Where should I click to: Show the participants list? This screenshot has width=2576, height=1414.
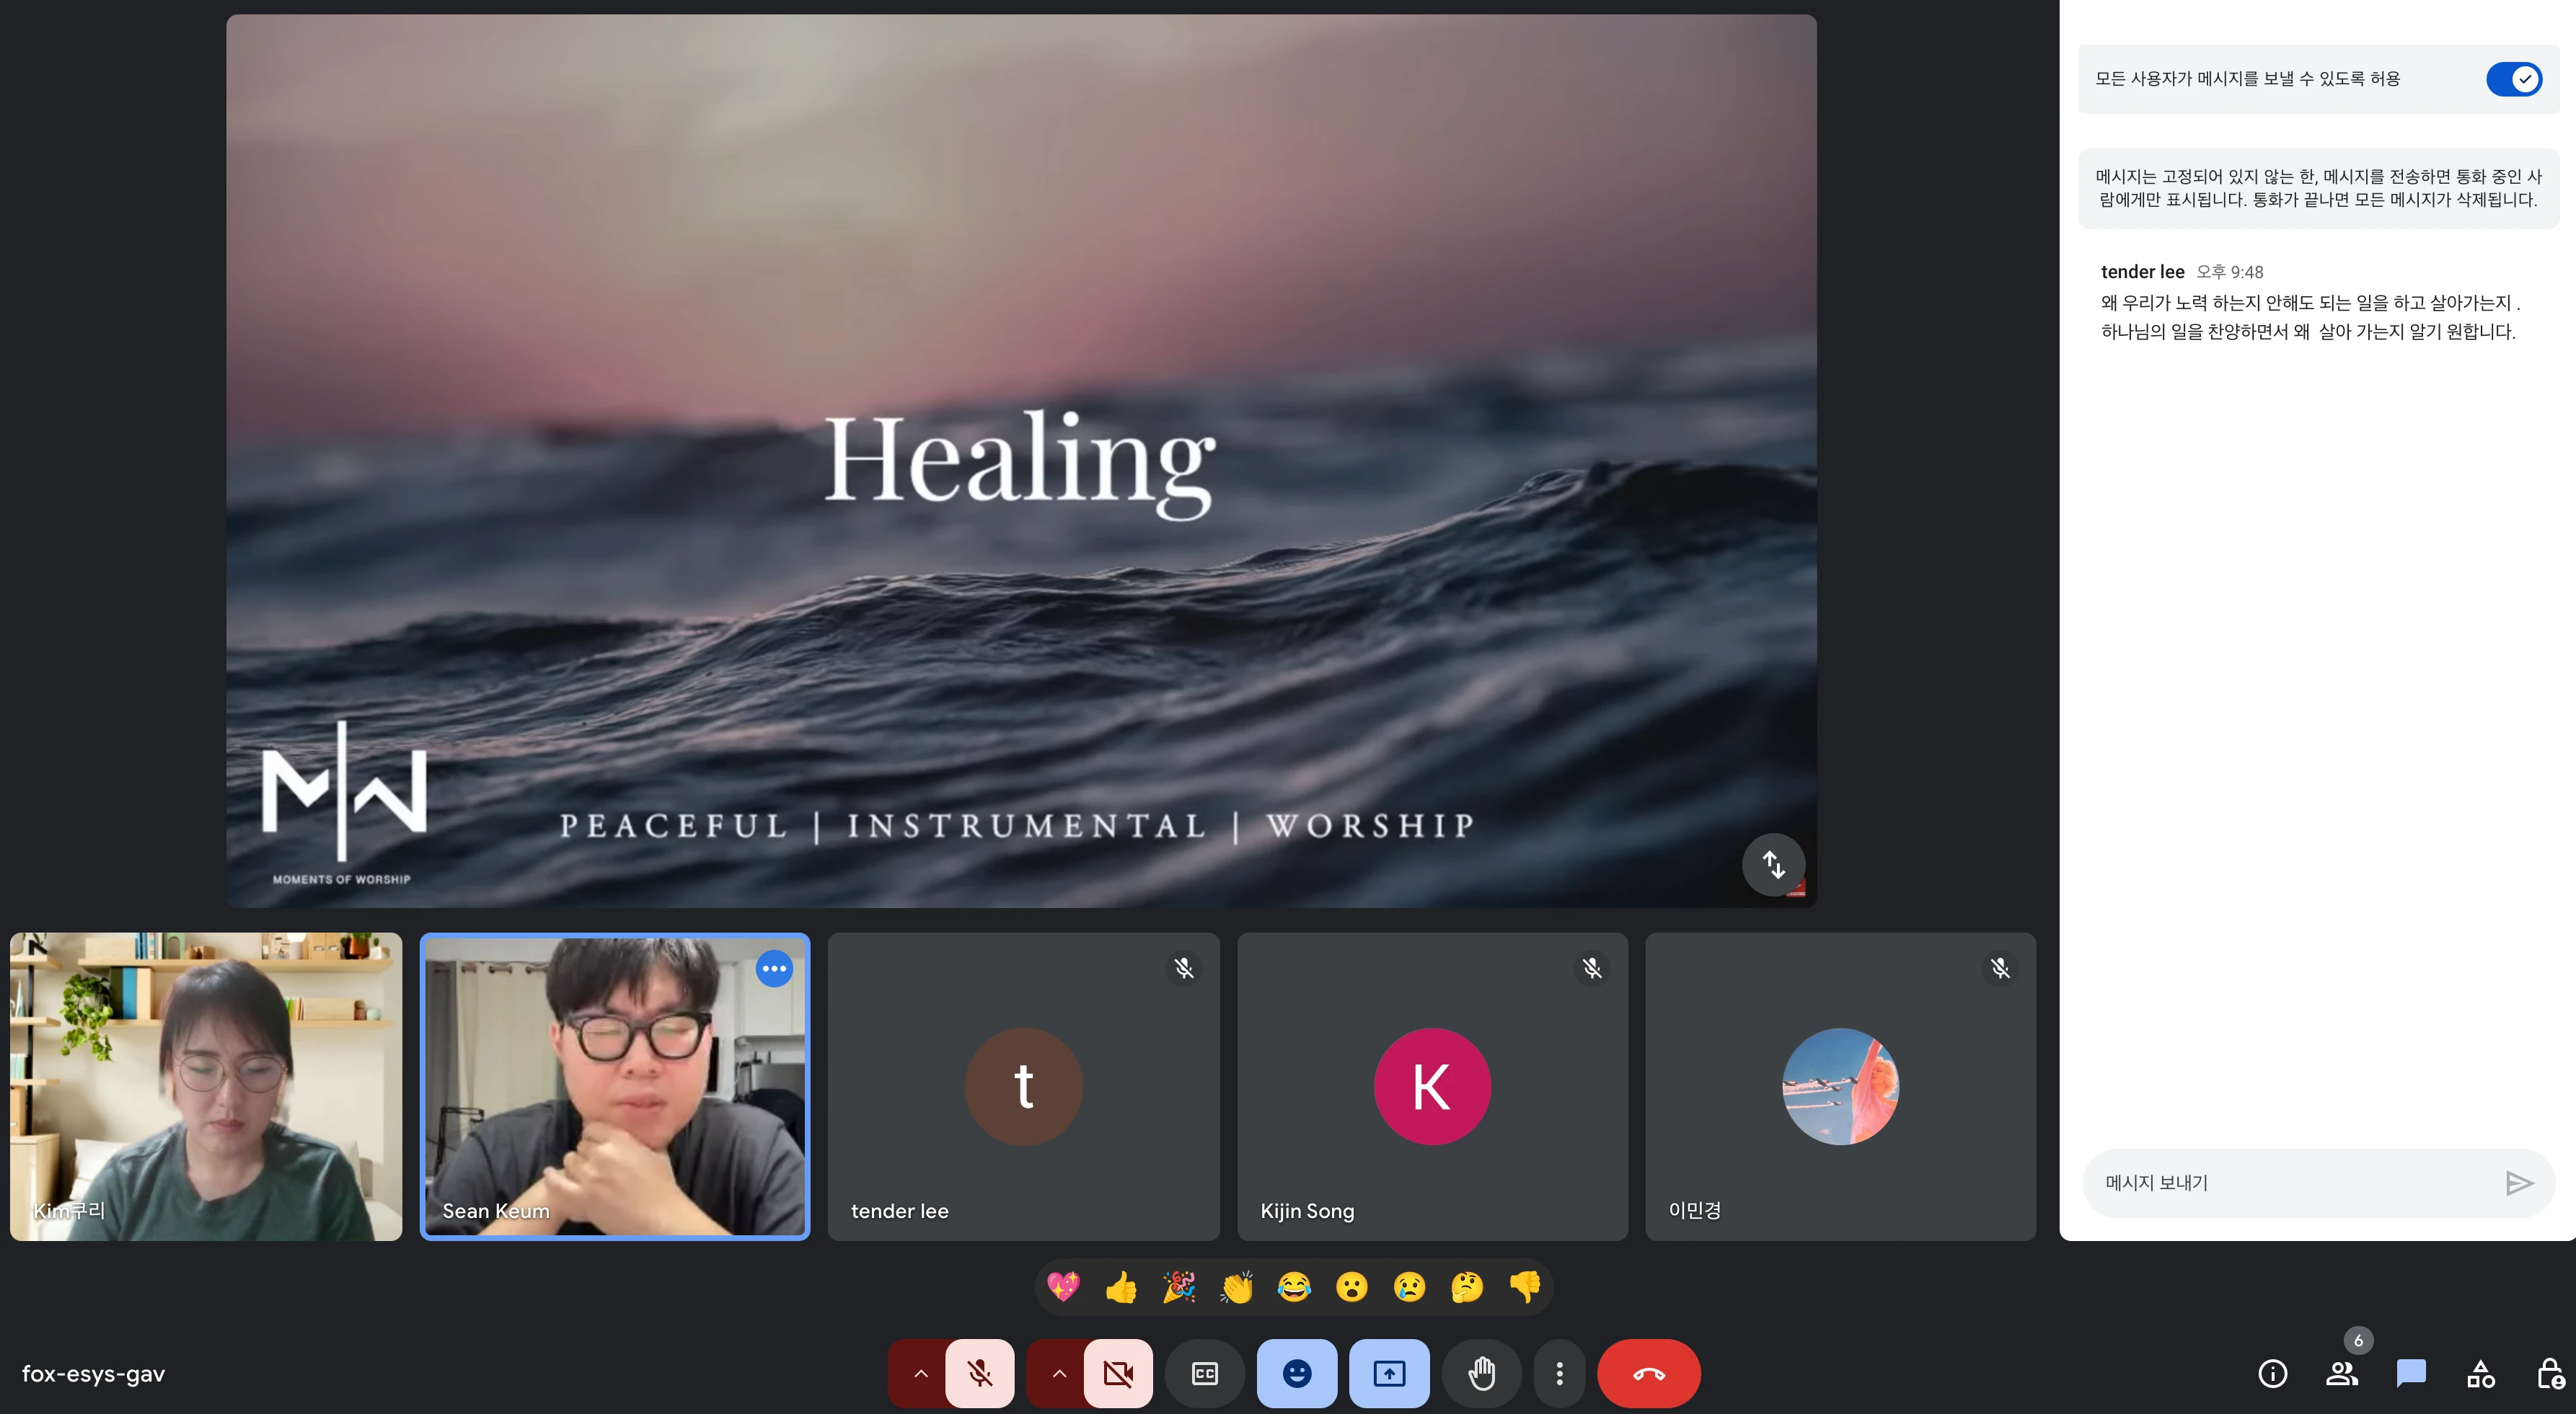tap(2342, 1373)
